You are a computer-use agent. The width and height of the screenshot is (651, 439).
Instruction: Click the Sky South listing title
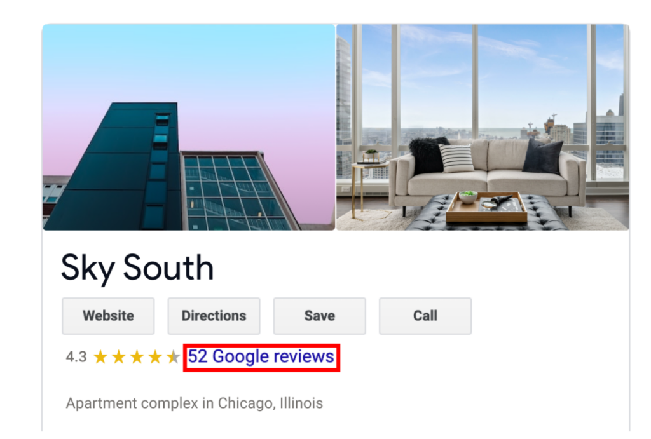pyautogui.click(x=137, y=269)
